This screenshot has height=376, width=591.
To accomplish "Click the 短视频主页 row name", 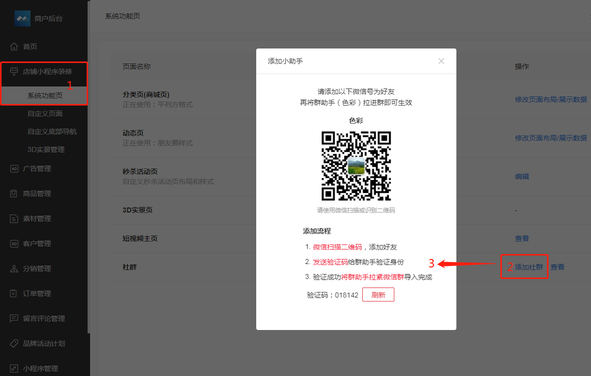I will coord(140,238).
